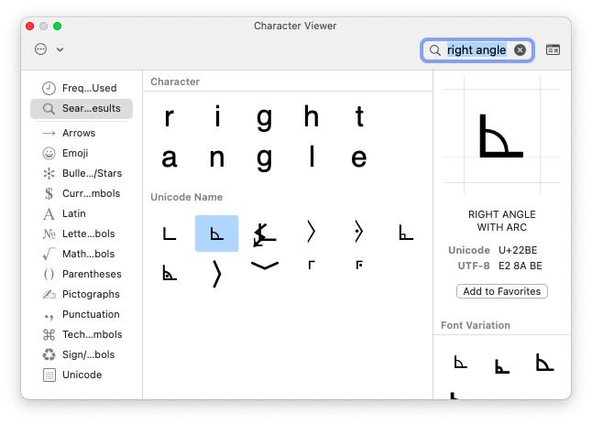This screenshot has width=592, height=424.
Task: Select Search Results category
Action: (82, 109)
